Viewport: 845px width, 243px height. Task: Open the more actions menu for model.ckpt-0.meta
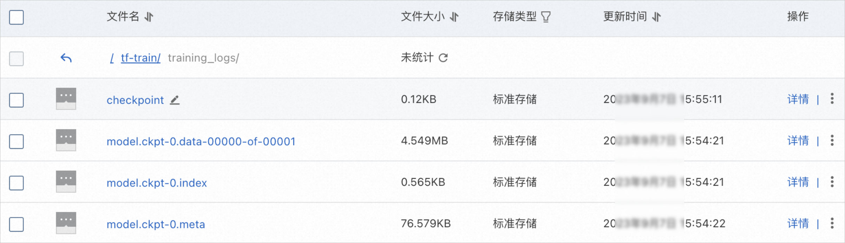(832, 223)
